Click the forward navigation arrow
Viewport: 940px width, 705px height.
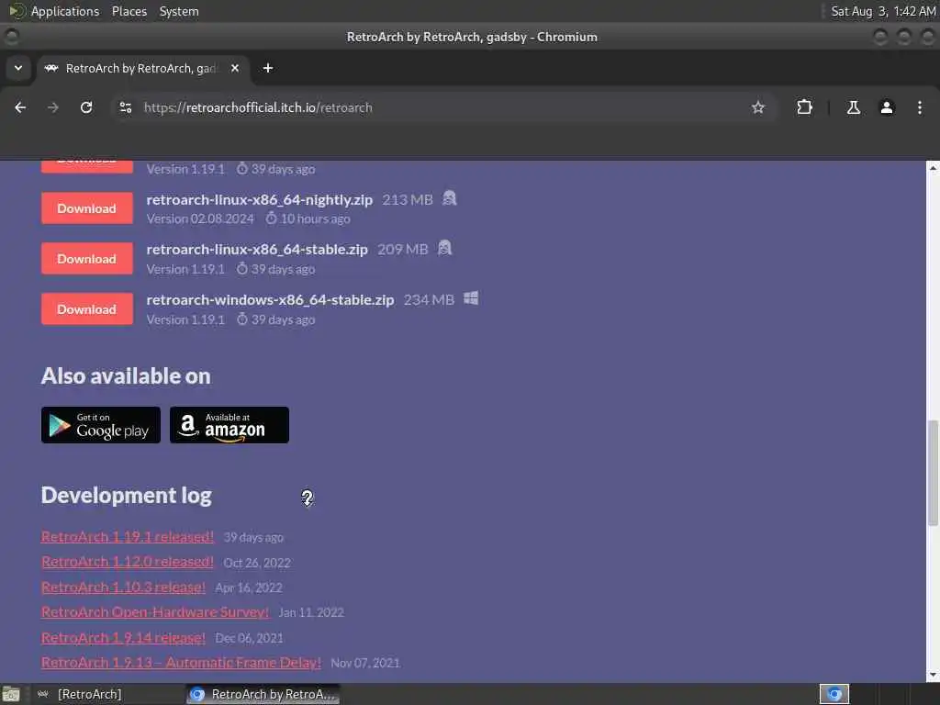tap(53, 107)
